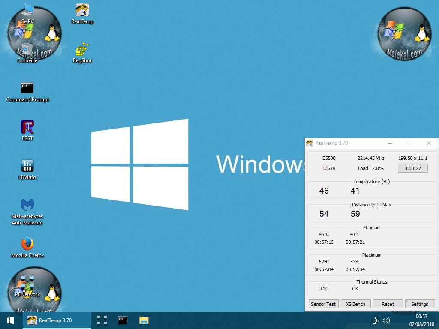Click the maximum temperature 53°C

355,262
